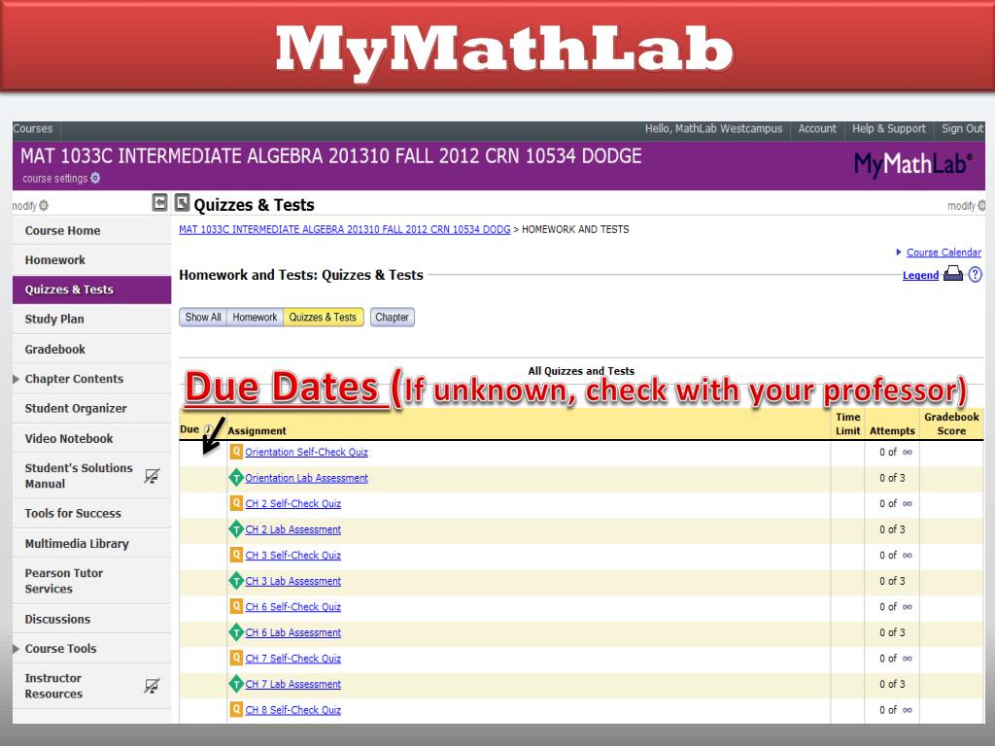Open CH 3 Self-Check Quiz link
The height and width of the screenshot is (746, 995).
click(x=293, y=555)
